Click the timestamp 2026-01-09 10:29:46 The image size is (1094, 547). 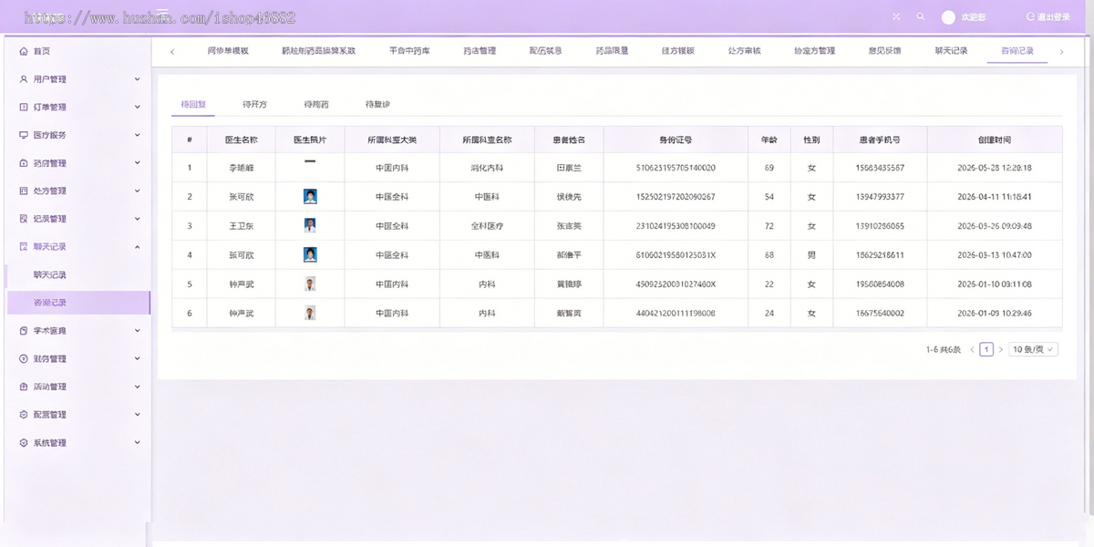tap(995, 314)
